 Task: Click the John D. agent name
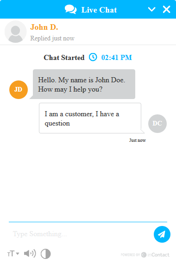(x=44, y=27)
